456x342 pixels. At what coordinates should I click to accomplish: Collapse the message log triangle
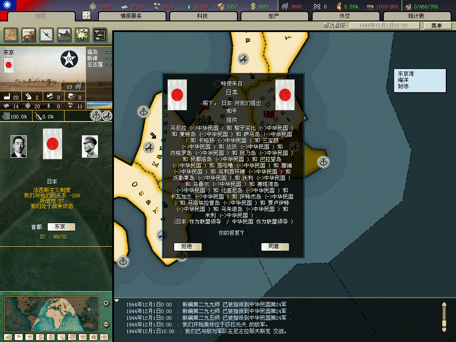tap(117, 301)
